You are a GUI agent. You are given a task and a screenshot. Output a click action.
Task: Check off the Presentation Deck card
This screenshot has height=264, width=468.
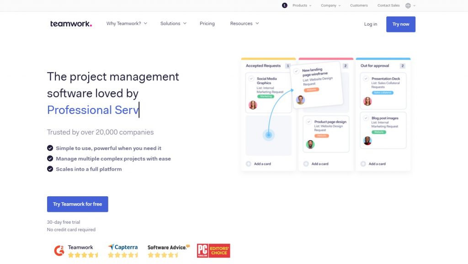(x=366, y=79)
